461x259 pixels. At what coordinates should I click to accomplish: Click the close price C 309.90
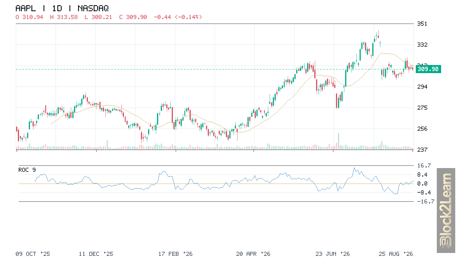(133, 17)
